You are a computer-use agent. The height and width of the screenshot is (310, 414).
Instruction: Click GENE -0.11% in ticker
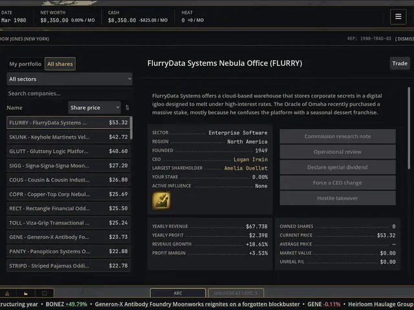pyautogui.click(x=323, y=304)
